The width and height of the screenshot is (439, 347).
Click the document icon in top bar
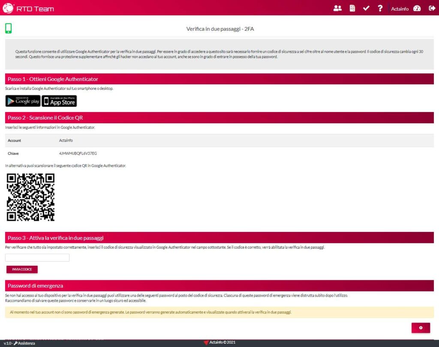coord(352,8)
